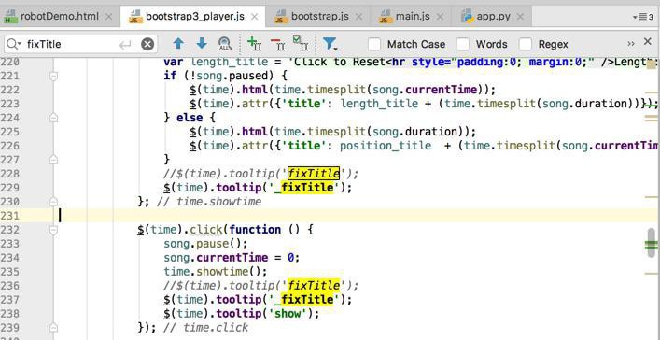Go to next occurrence arrow
This screenshot has width=660, height=340.
click(x=202, y=43)
